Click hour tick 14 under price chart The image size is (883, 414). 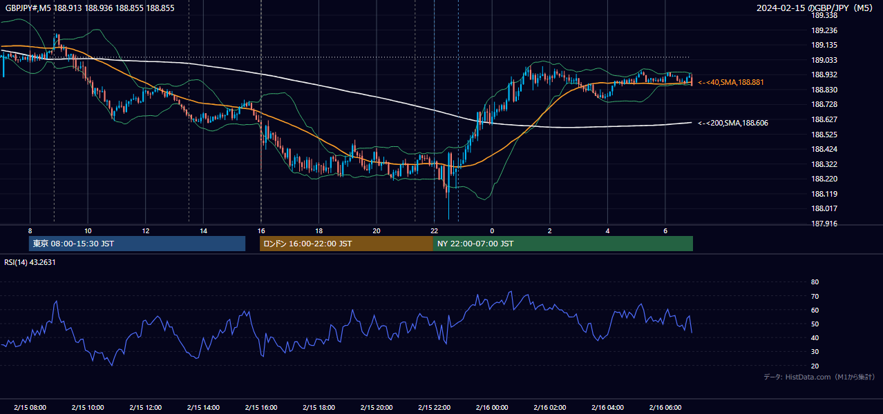203,230
